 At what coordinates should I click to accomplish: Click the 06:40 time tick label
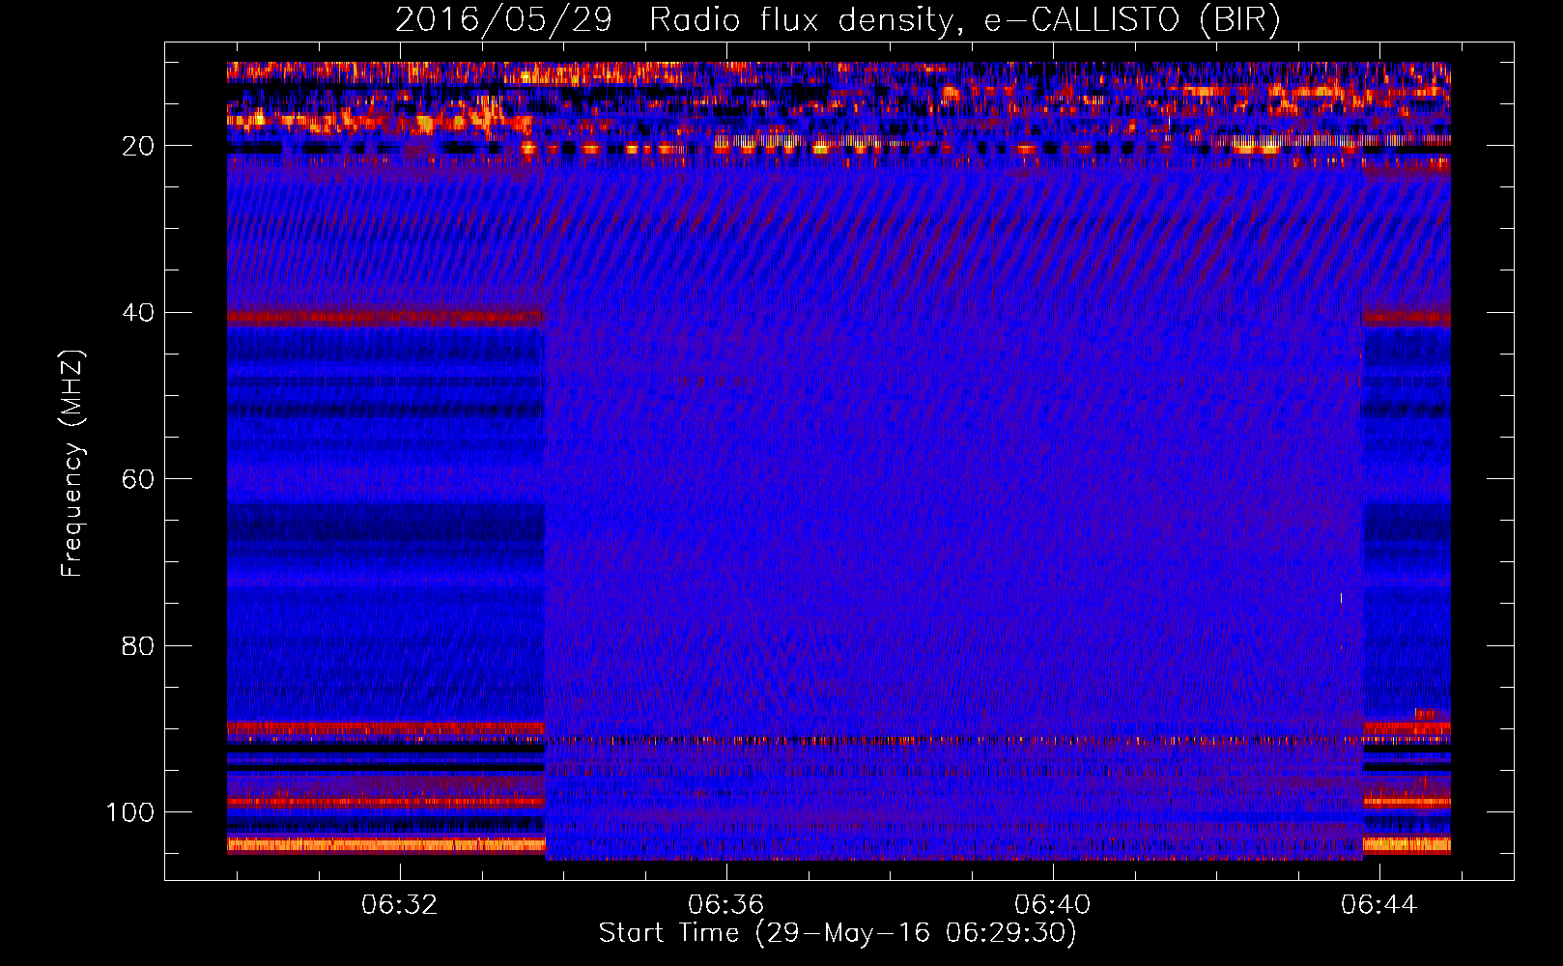pos(1052,905)
